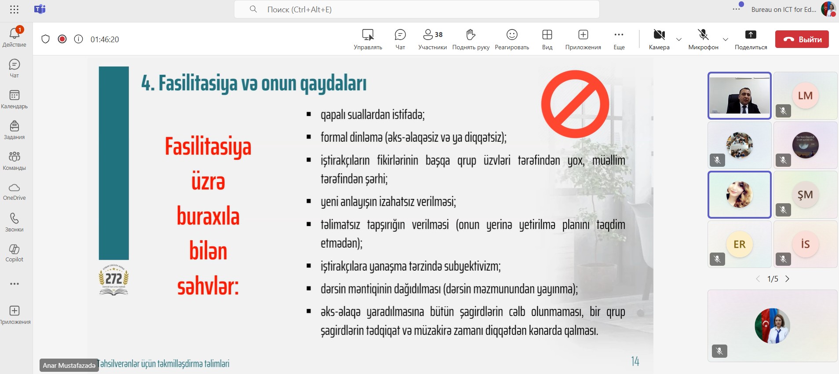Open settings ellipsis near profile

[736, 9]
